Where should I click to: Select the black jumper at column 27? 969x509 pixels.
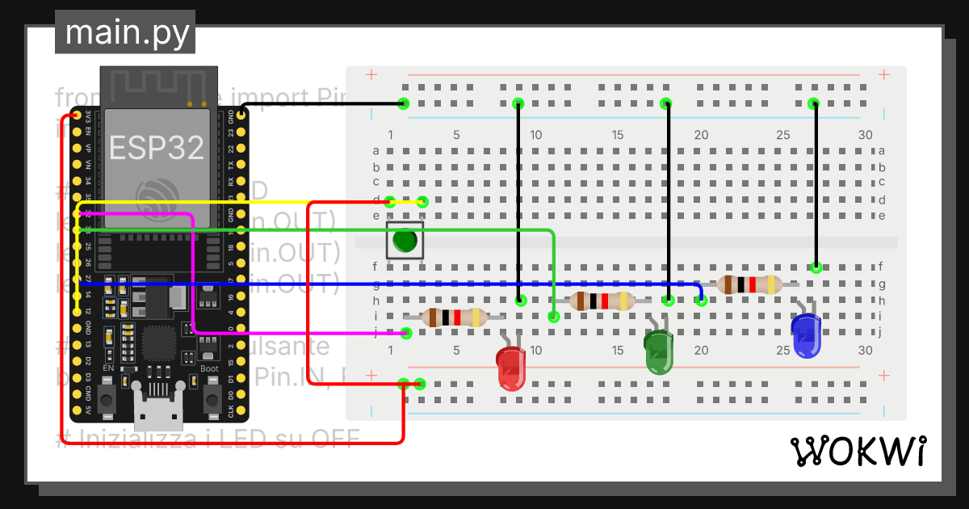(x=816, y=186)
